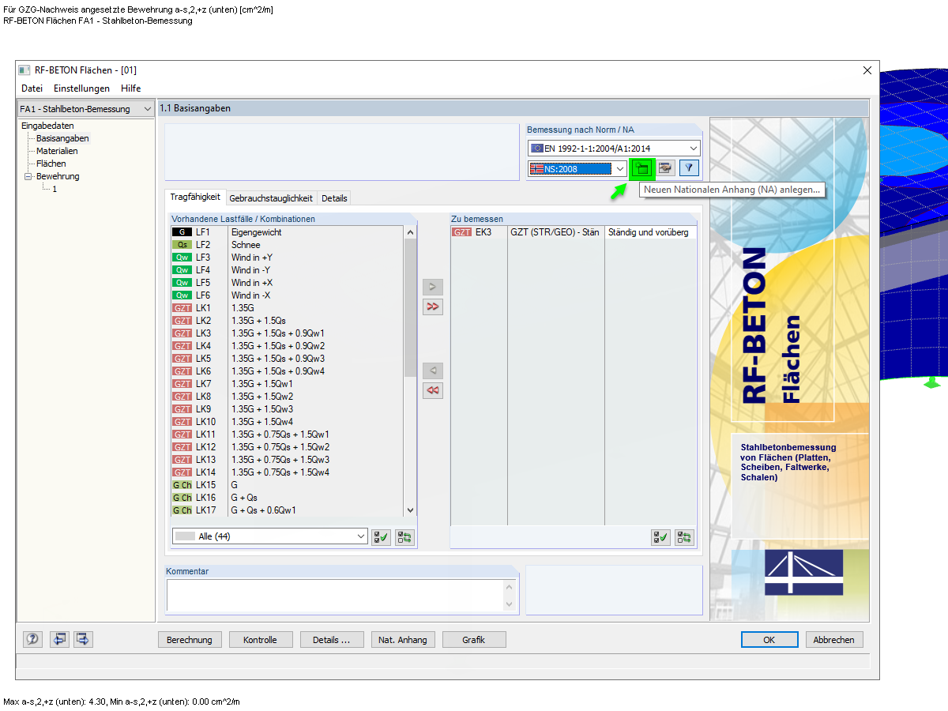
Task: Select the LF2 Schnee row
Action: [x=288, y=245]
